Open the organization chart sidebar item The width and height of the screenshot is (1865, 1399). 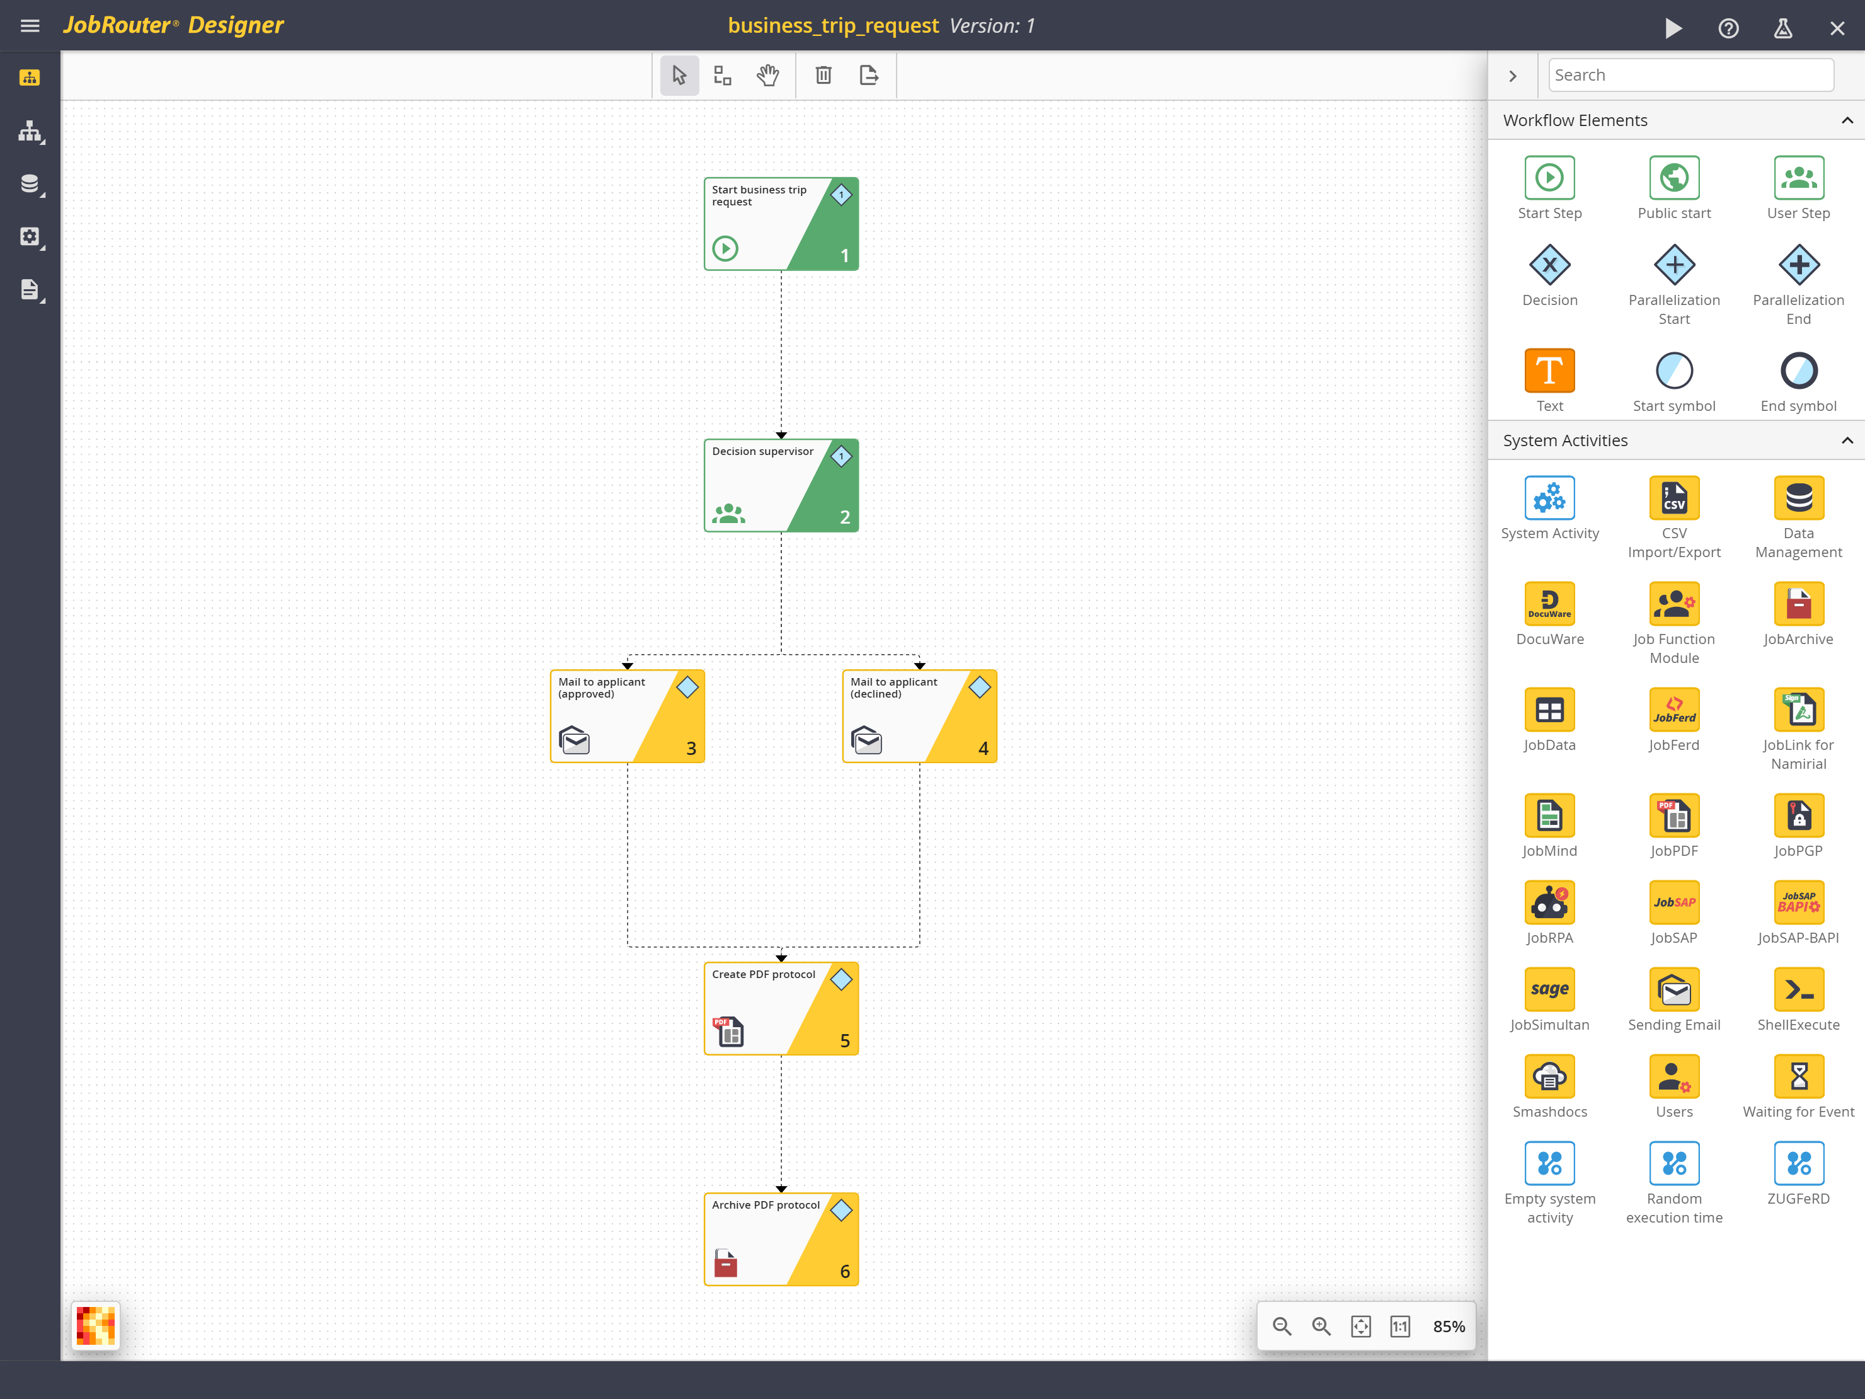point(30,132)
